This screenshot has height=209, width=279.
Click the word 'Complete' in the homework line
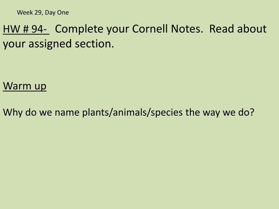(x=79, y=29)
